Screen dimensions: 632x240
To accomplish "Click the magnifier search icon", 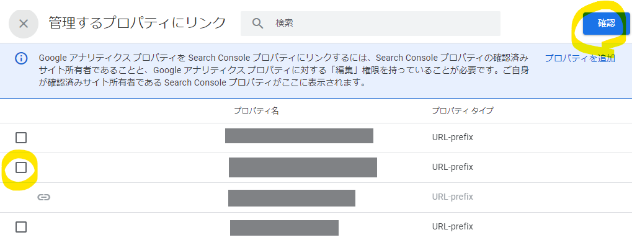I will point(257,24).
